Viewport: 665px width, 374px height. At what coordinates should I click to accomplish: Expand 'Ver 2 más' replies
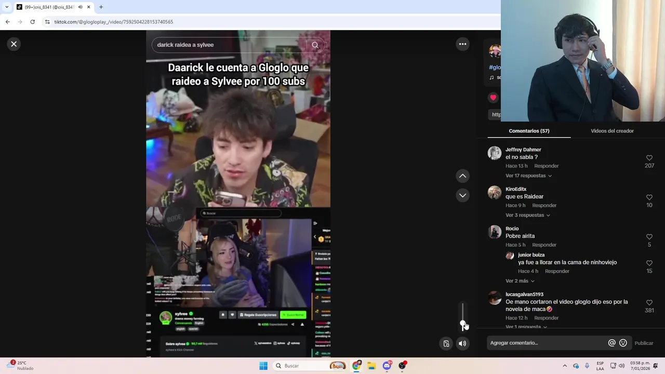coord(520,281)
